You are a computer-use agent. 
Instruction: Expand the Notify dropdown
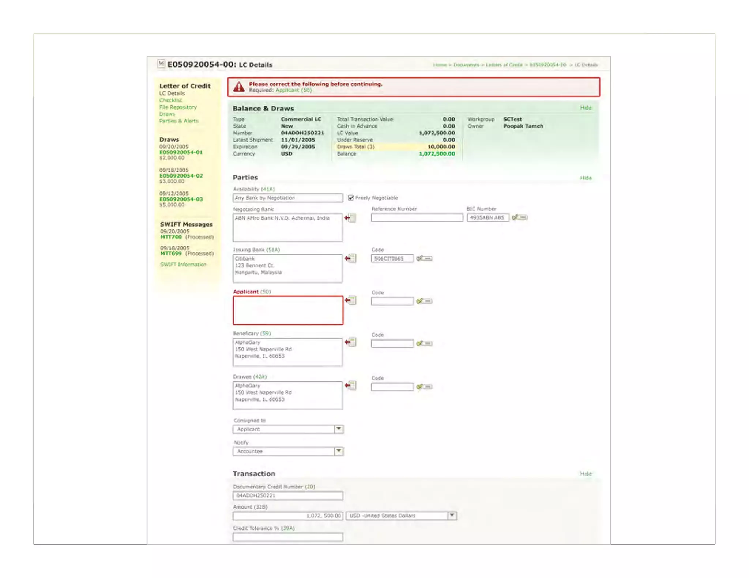339,451
